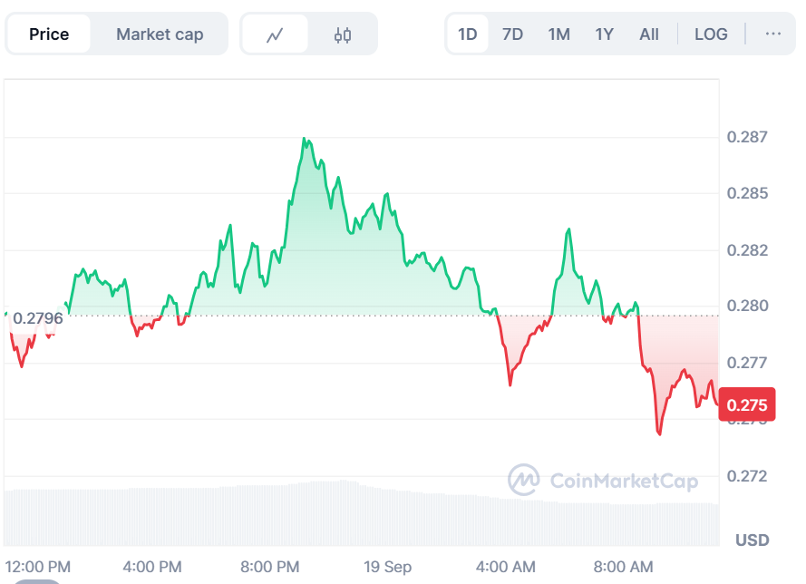Click the chart peak near 8:00 PM
This screenshot has height=584, width=806.
pyautogui.click(x=305, y=138)
